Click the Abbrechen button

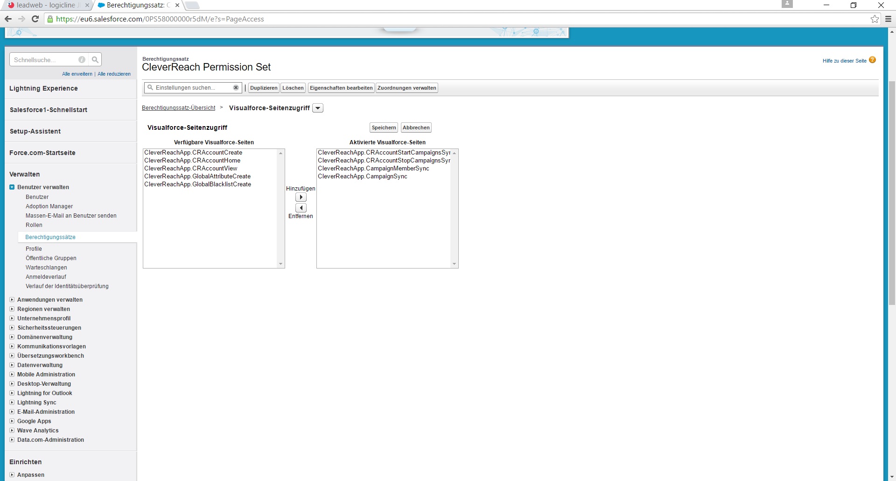coord(416,127)
